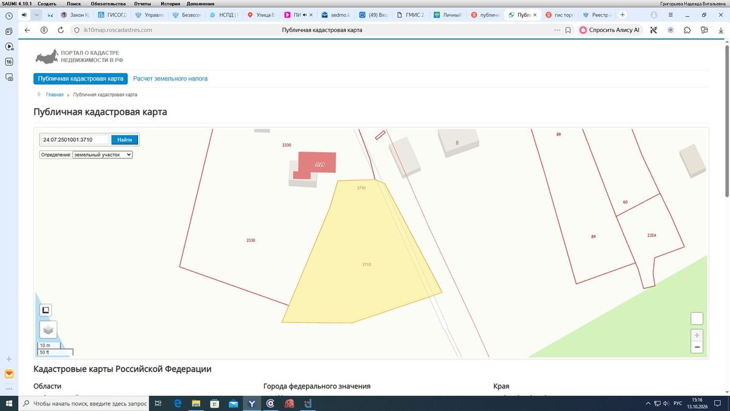Zoom in the map with plus
Screen dimensions: 730x411
(697, 335)
